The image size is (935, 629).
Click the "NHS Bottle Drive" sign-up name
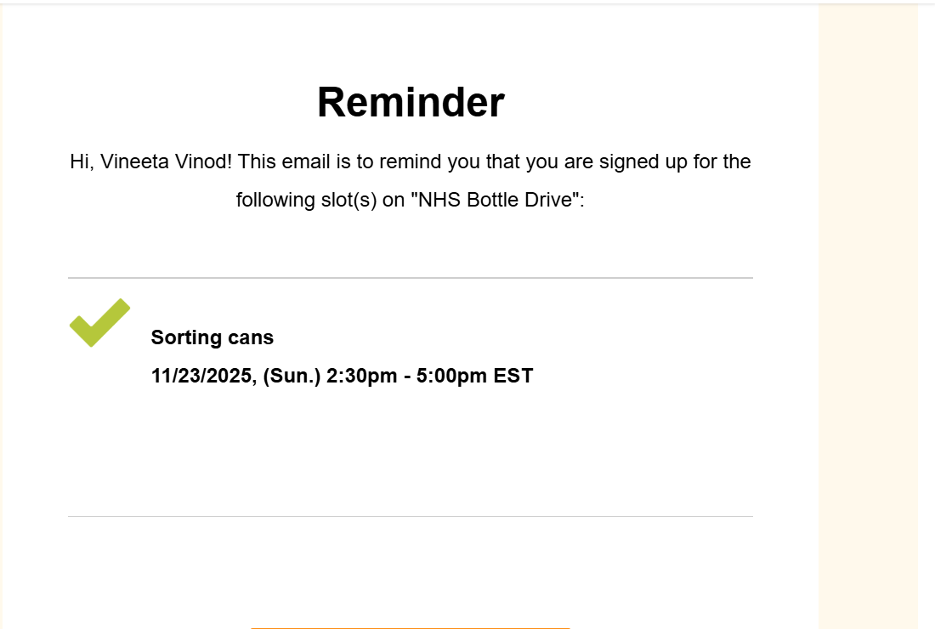point(494,201)
